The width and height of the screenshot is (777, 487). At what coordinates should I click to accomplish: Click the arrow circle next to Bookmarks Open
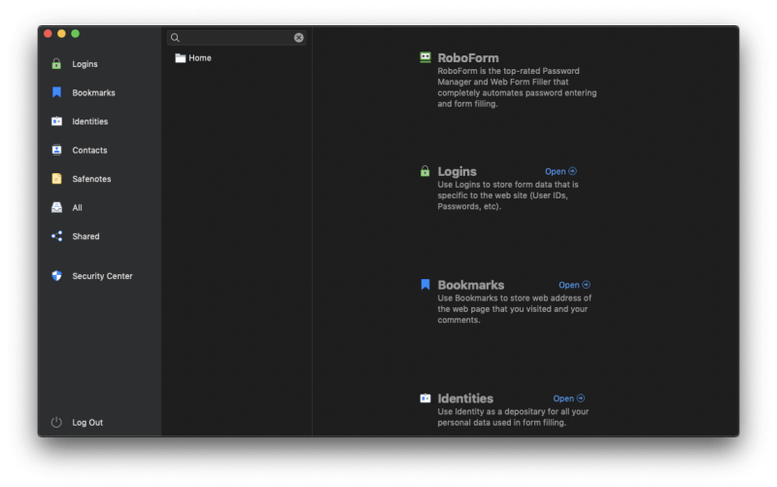[587, 285]
